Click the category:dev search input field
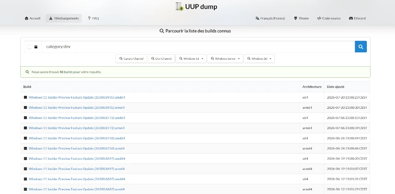The height and width of the screenshot is (194, 395). (198, 47)
